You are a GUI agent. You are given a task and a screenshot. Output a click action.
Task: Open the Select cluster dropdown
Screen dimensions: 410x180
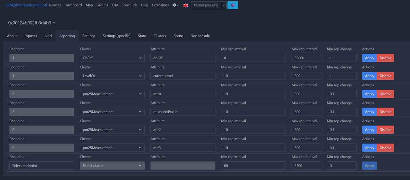tap(112, 166)
